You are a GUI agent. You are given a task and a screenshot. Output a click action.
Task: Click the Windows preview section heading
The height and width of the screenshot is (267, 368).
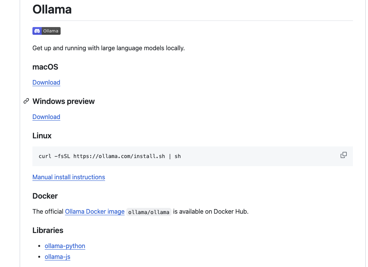(x=64, y=101)
